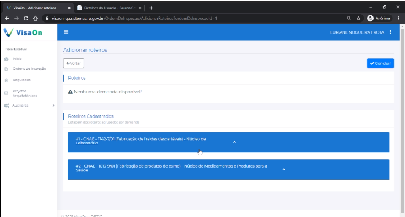Click the Ordens de Inspeção document icon
405x217 pixels.
pos(7,69)
